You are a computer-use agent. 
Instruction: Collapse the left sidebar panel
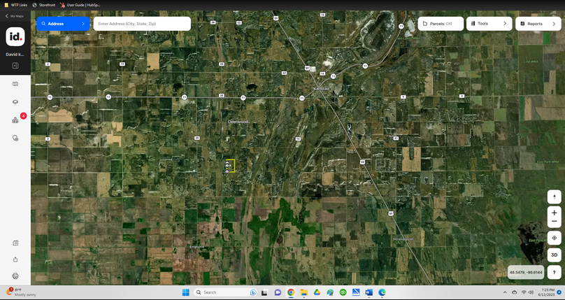tap(15, 66)
